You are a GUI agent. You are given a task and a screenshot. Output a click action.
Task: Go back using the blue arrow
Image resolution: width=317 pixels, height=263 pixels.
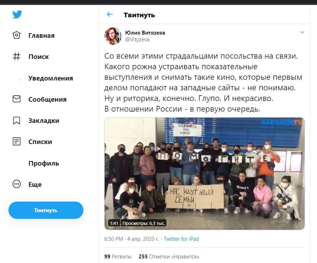(110, 14)
